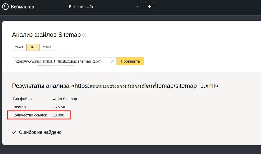Viewport: 261px width, 154px height.
Task: Click the "Количество ссылок" label
Action: coord(30,115)
